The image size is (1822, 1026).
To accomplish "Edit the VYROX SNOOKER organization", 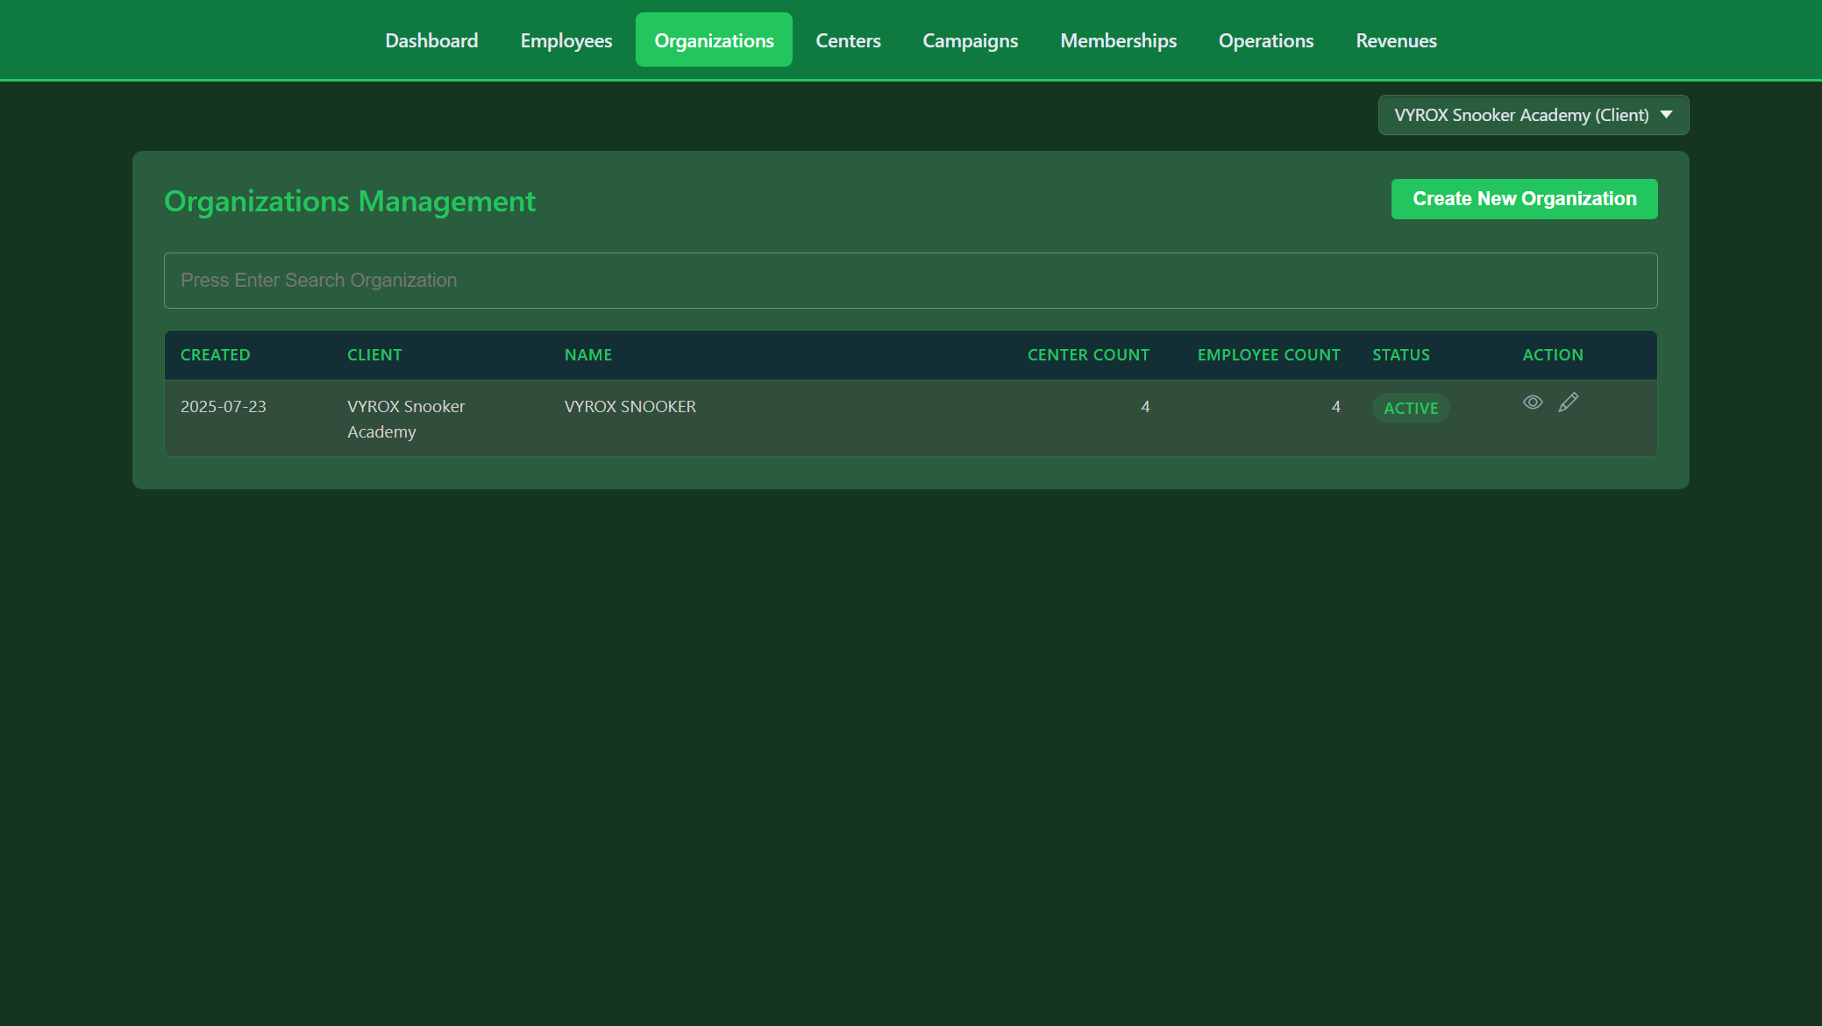I will pyautogui.click(x=1569, y=403).
